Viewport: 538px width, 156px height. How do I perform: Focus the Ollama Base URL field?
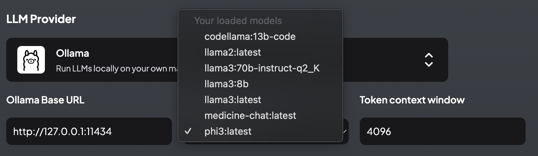point(89,131)
